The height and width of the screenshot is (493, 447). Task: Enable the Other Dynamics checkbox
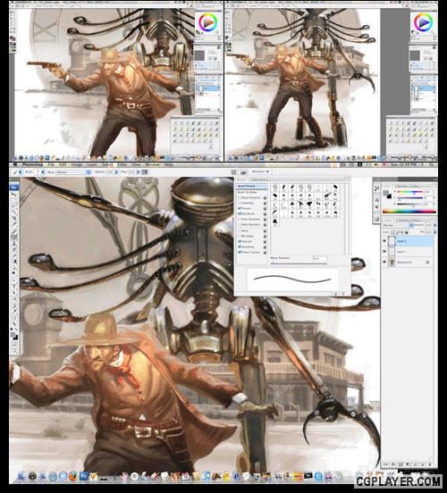click(x=240, y=224)
